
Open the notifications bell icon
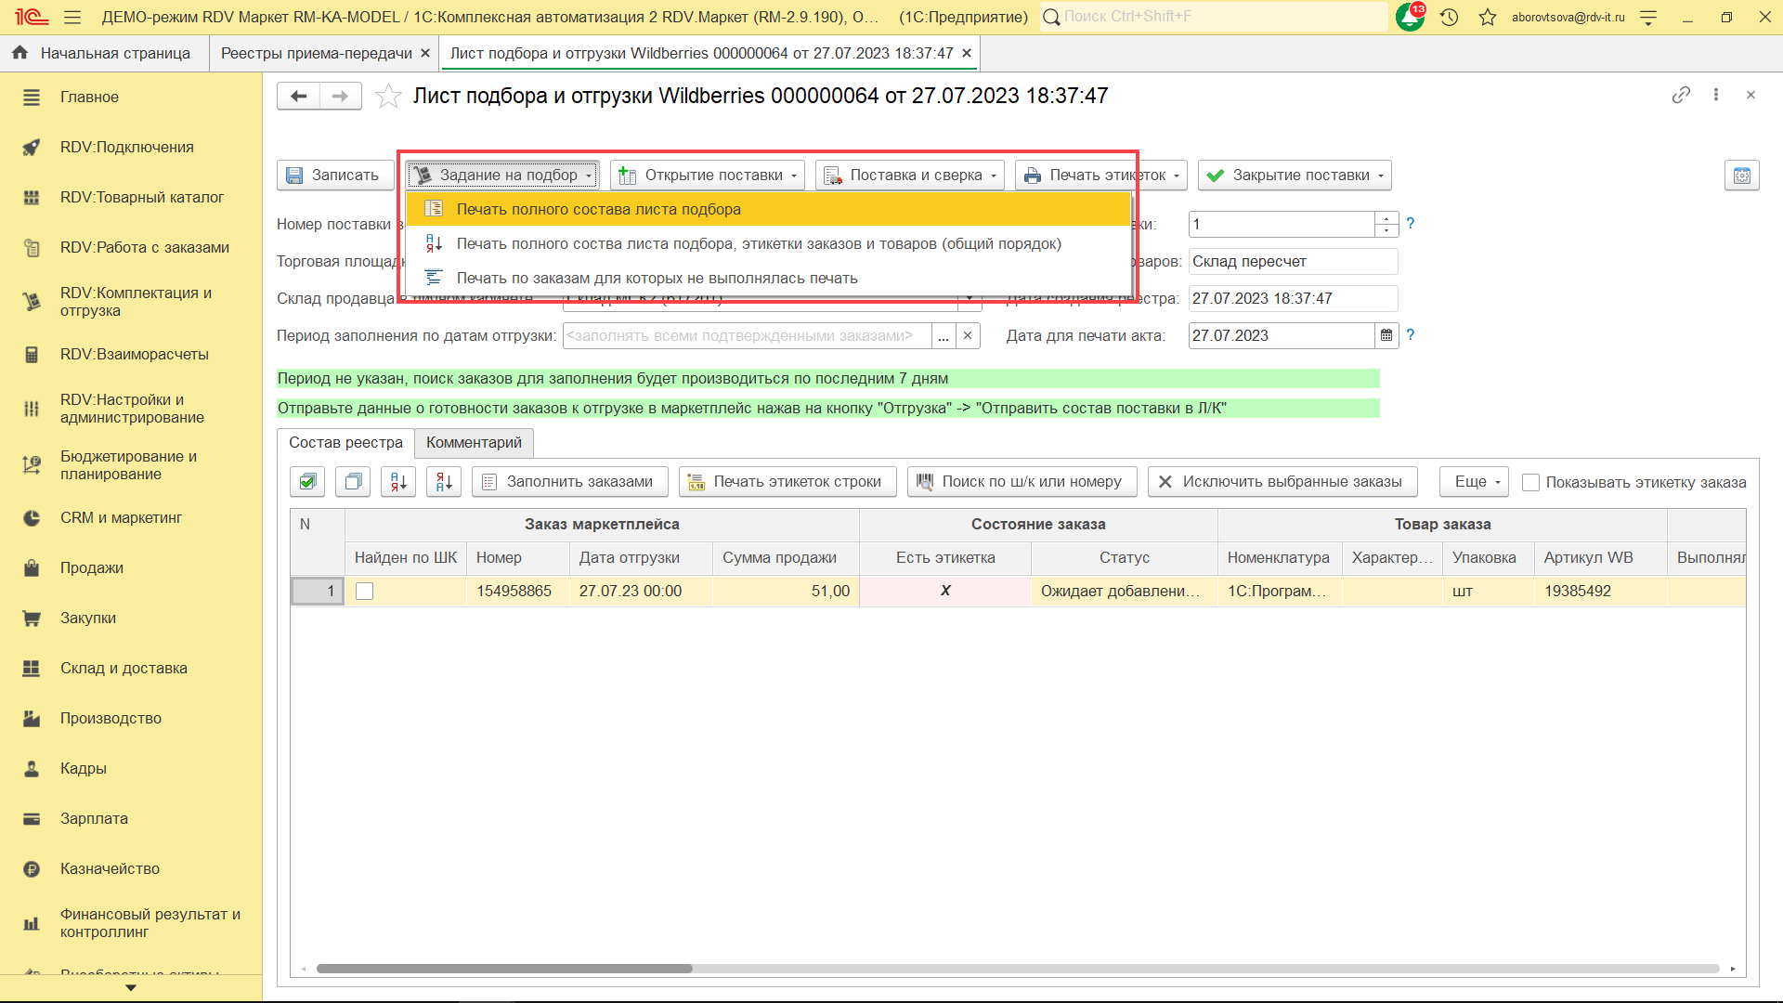1410,17
